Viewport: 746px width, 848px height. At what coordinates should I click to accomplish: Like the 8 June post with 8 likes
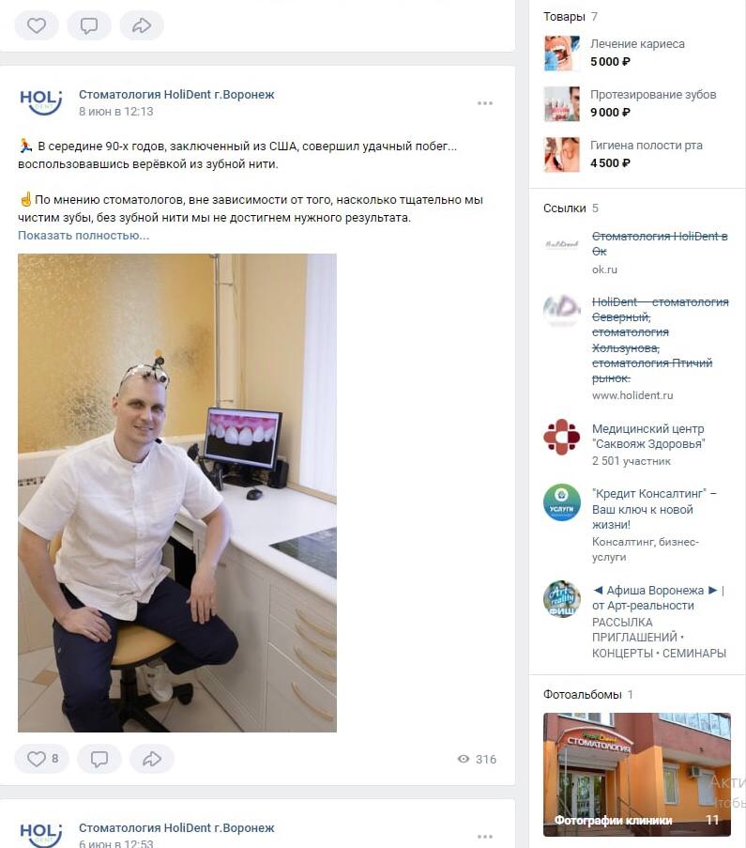(41, 759)
